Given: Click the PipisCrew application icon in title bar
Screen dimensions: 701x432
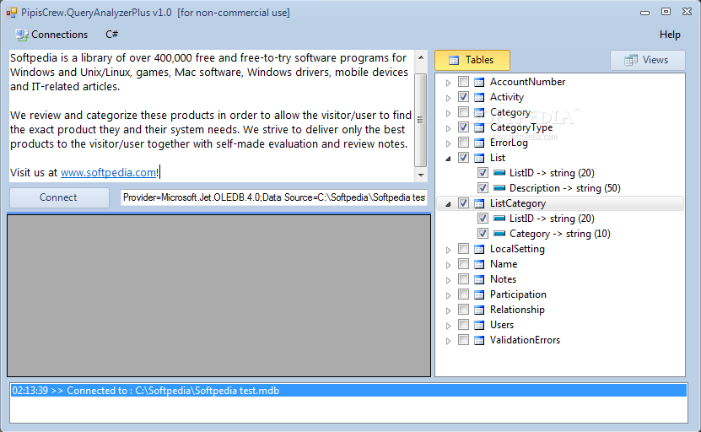Looking at the screenshot, I should pyautogui.click(x=12, y=13).
